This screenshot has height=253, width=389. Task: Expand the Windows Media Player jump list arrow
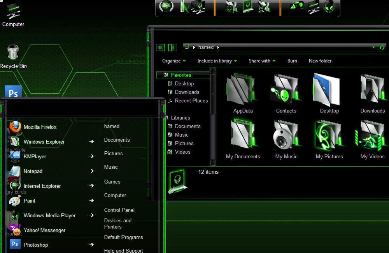point(91,215)
